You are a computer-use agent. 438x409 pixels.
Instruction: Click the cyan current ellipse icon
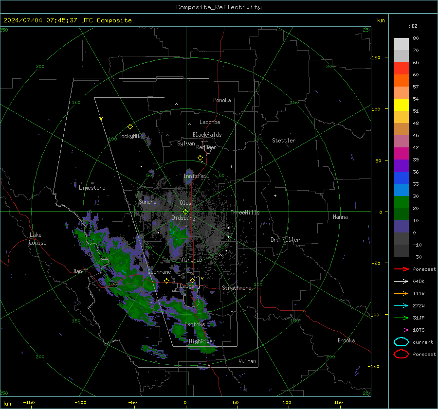[401, 342]
